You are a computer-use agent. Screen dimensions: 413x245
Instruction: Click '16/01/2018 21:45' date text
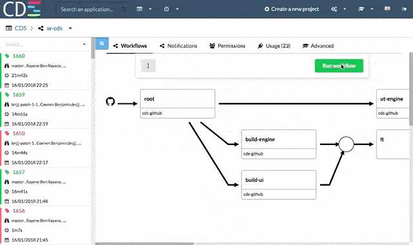click(30, 240)
